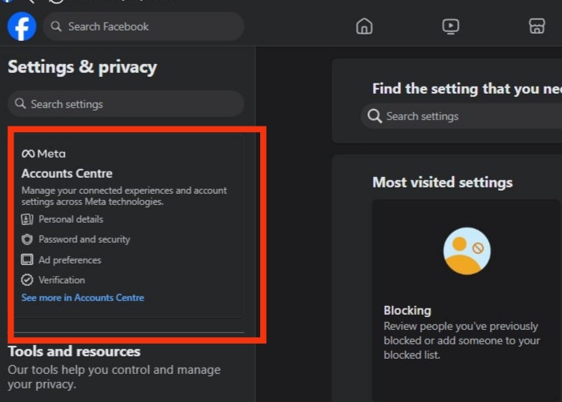Open the Home icon in top navigation
This screenshot has width=562, height=402.
coord(364,26)
